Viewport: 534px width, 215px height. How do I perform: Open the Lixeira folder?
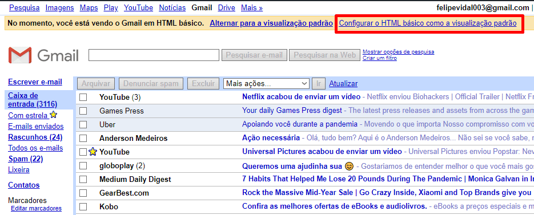tap(19, 170)
